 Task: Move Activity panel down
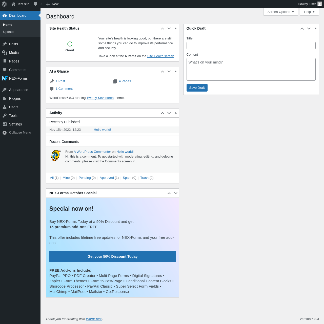click(169, 113)
